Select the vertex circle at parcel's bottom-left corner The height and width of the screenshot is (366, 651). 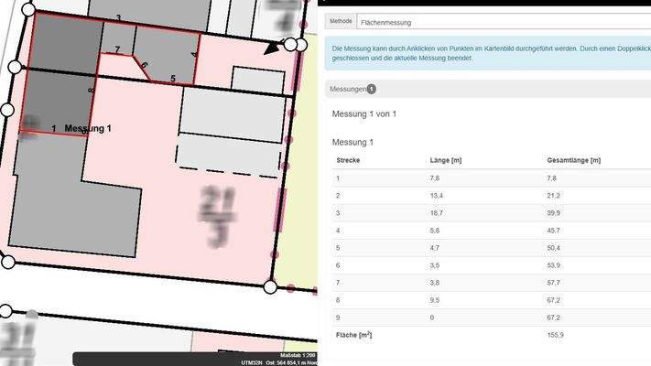point(8,263)
